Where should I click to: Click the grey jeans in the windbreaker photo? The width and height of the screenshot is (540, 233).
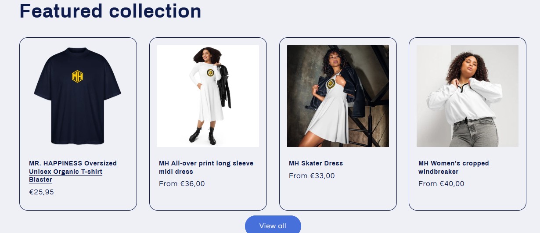tap(473, 133)
